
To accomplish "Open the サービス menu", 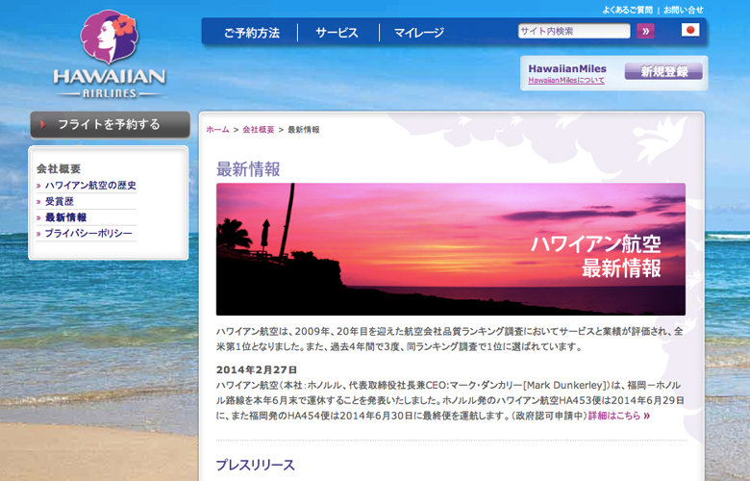I will point(337,33).
